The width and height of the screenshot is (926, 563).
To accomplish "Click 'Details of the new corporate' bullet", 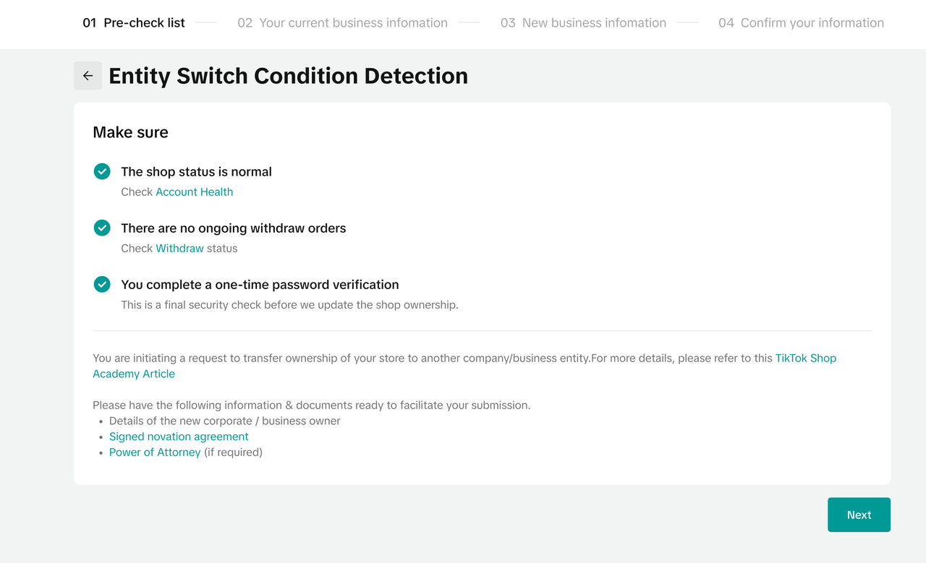I will [224, 421].
